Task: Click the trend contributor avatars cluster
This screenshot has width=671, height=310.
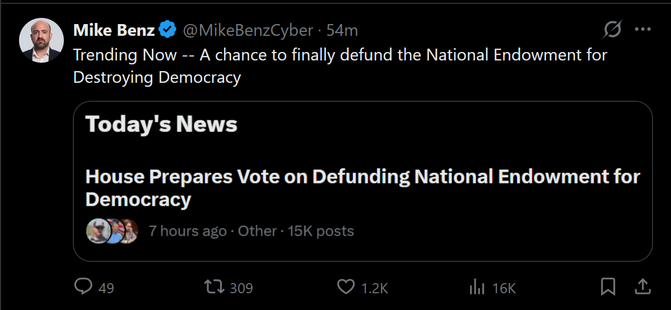Action: [x=113, y=231]
